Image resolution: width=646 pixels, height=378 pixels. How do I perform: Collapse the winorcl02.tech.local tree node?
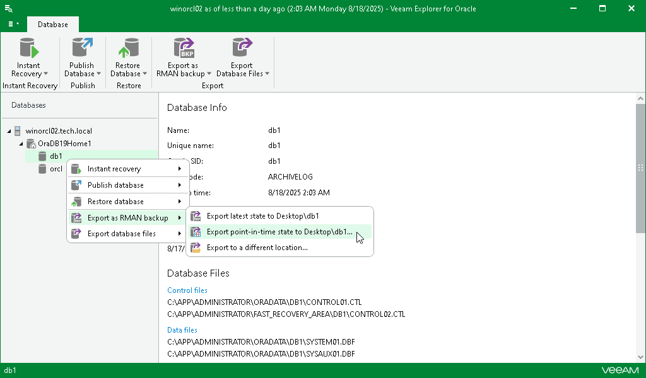9,130
